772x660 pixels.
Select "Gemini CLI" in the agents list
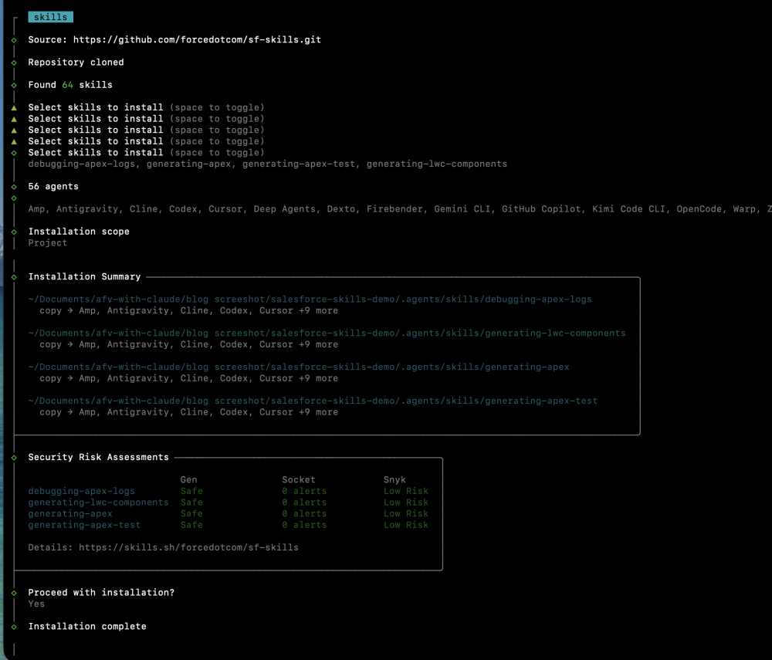point(462,209)
